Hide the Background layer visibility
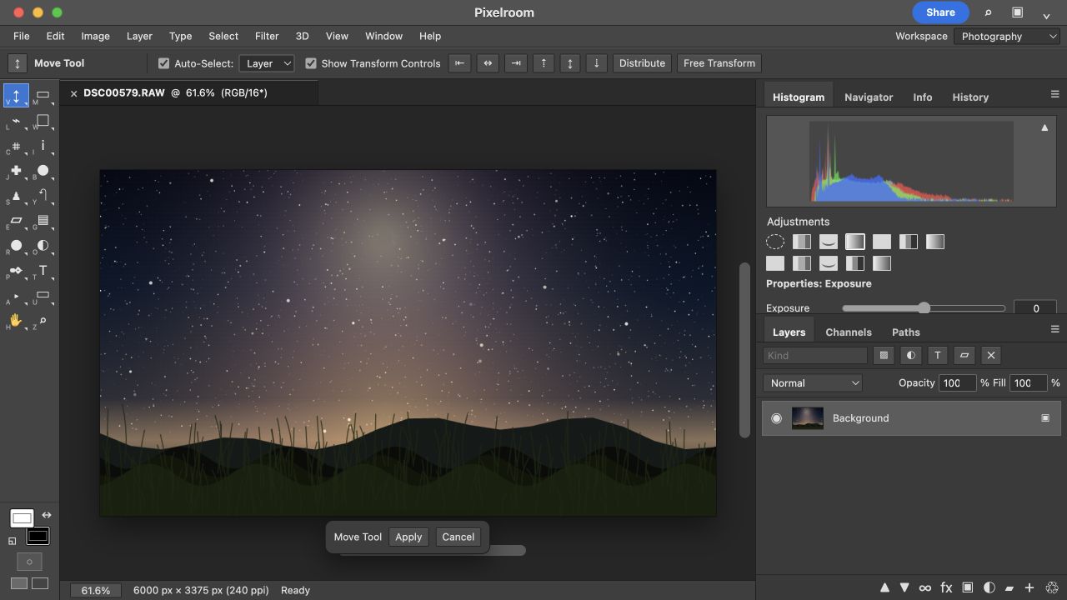Screen dimensions: 1067x600 pos(776,418)
